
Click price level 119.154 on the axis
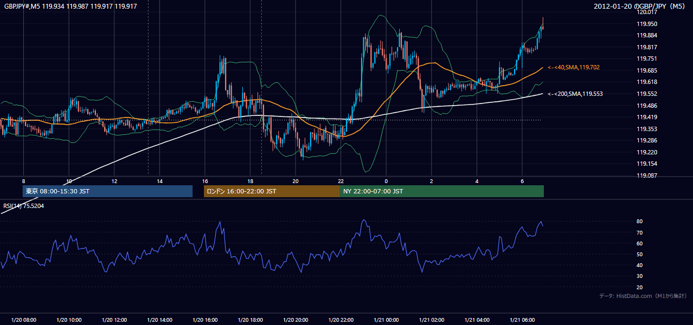coord(646,164)
